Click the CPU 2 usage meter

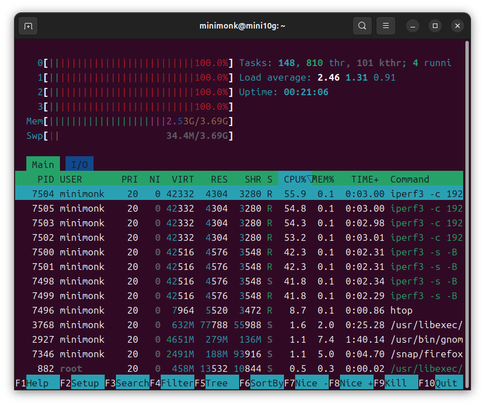(135, 92)
